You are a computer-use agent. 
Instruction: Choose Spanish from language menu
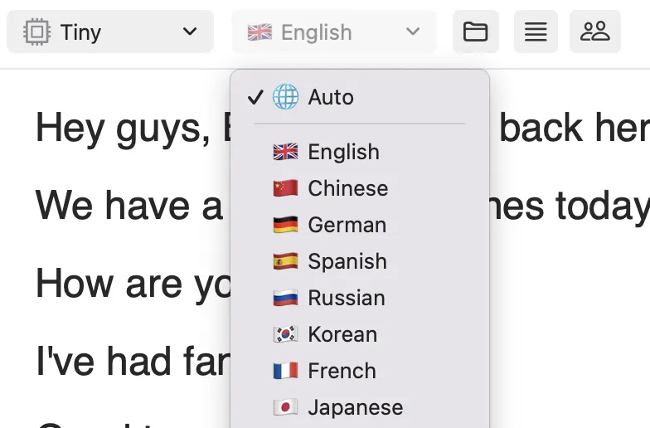pyautogui.click(x=360, y=261)
